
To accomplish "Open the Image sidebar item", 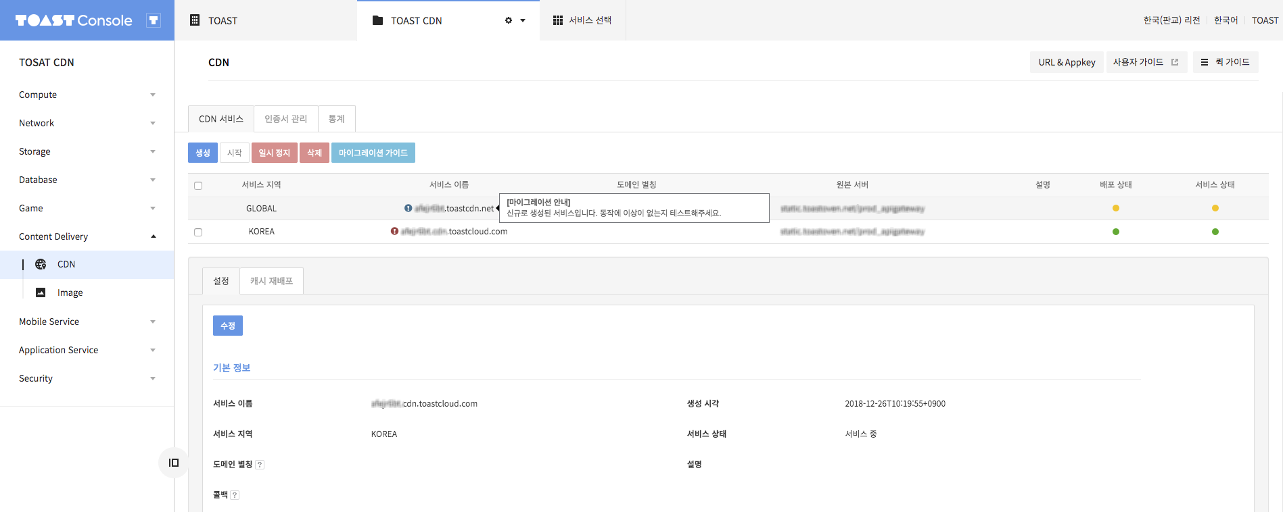I will [87, 292].
